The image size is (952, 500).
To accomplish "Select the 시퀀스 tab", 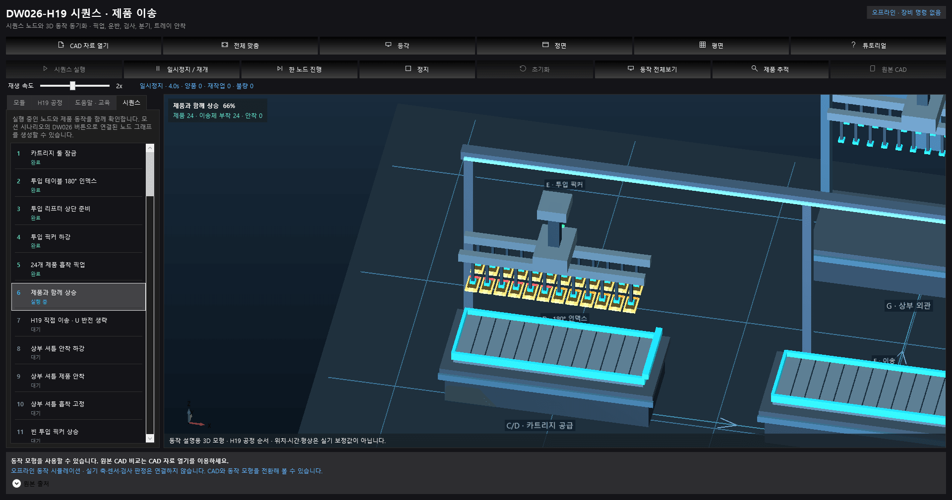I will [131, 103].
